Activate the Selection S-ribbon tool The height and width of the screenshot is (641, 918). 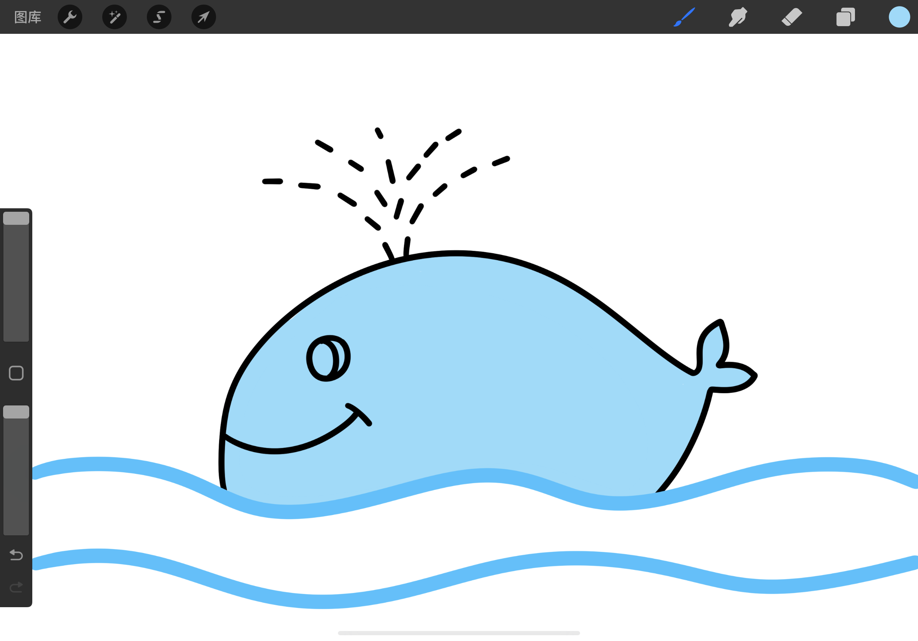[x=159, y=17]
